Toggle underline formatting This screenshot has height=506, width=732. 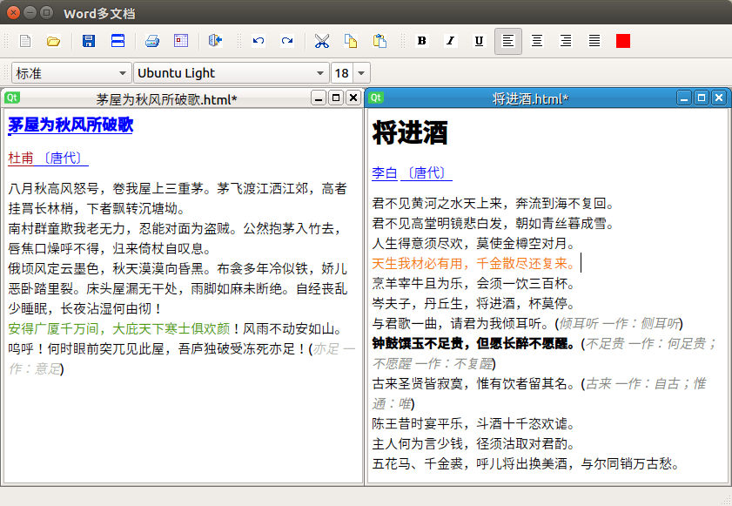[479, 40]
